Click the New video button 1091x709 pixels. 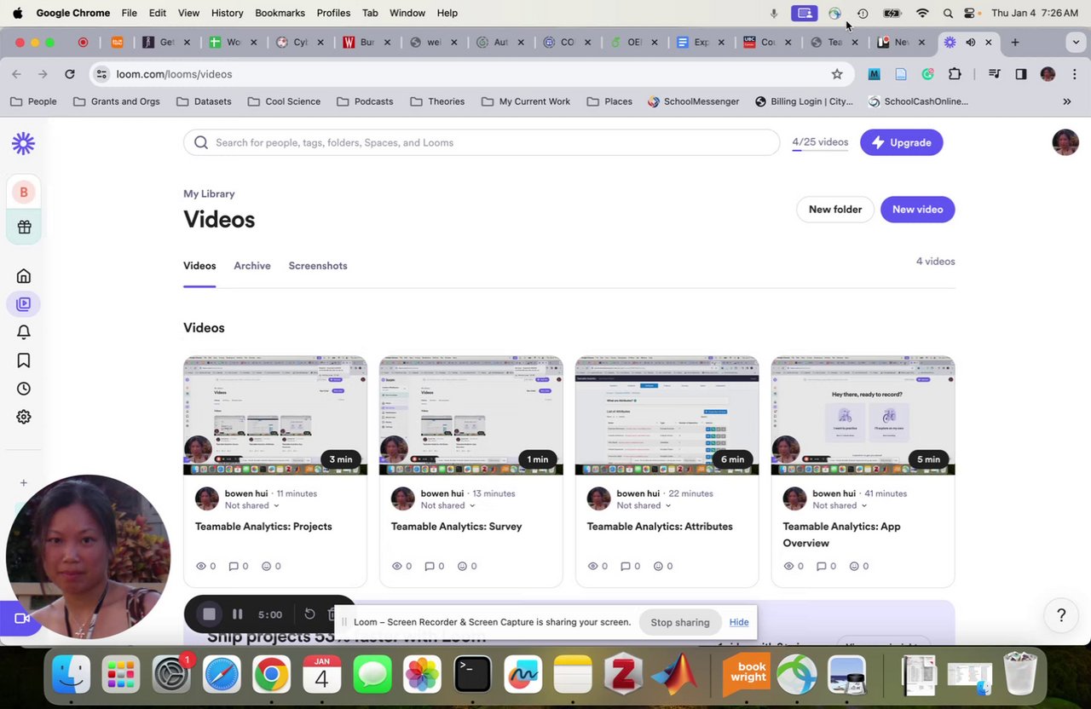pyautogui.click(x=917, y=210)
